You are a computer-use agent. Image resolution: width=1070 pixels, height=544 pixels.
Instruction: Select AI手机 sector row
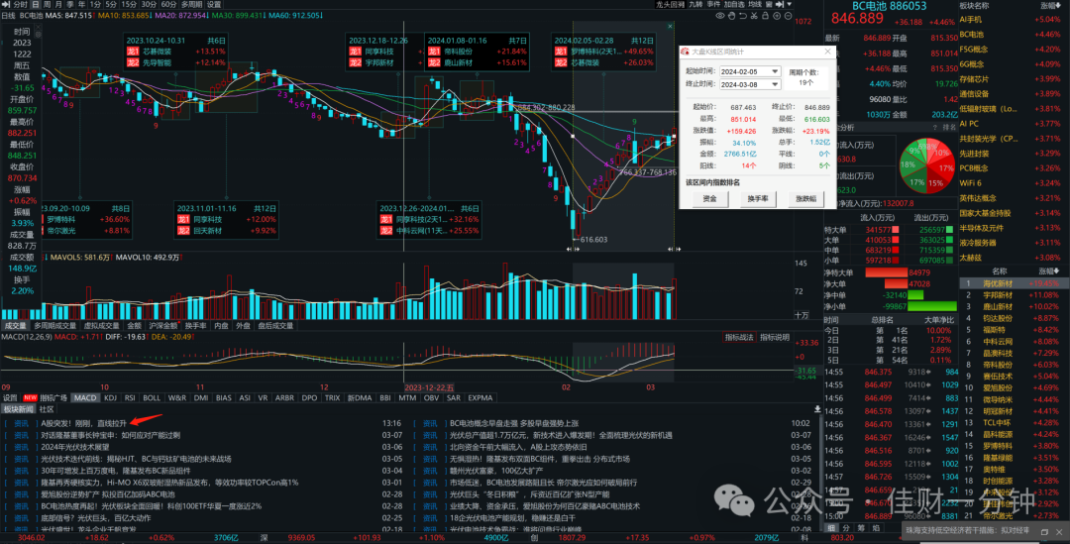[1015, 20]
